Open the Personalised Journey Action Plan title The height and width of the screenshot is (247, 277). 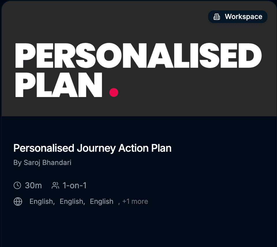92,148
